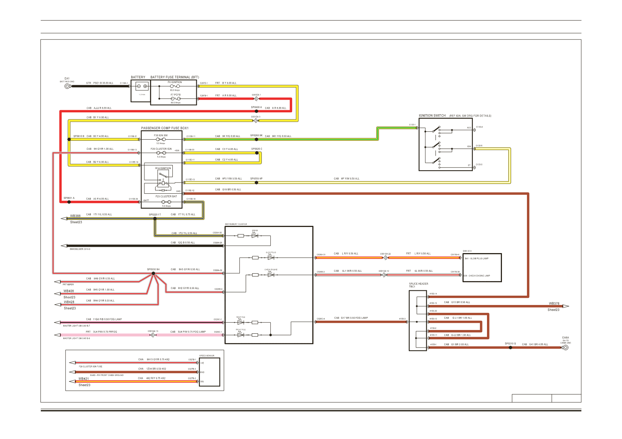622x439 pixels.
Task: Select the "(REF IGN. SW DRG FOR DETAILS)" note
Action: (x=470, y=116)
